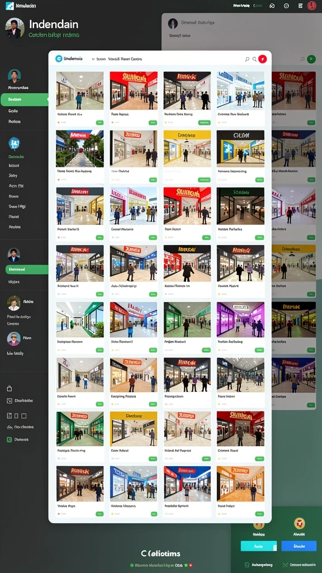Open the sunglasses-wearing avatar in the sidebar
This screenshot has width=322, height=573.
click(x=14, y=339)
